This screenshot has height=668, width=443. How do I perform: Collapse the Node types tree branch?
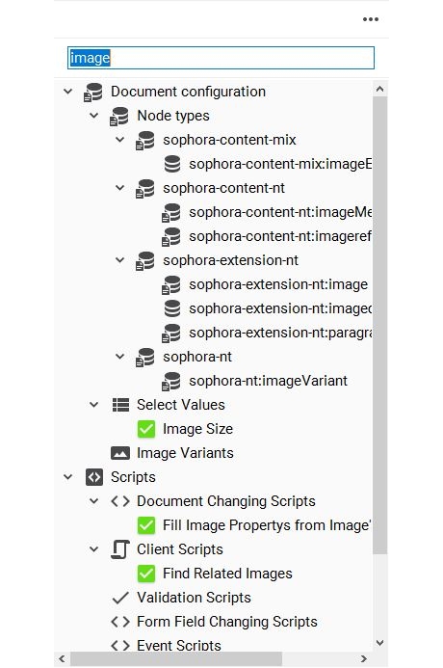[94, 116]
